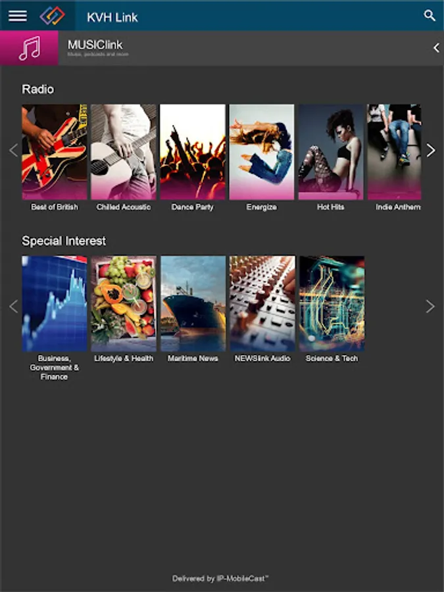Click the Radio section heading
Viewport: 444px width, 592px height.
37,89
